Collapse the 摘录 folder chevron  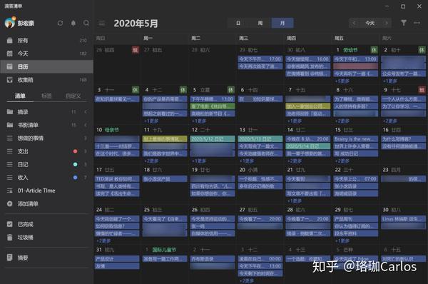(x=86, y=112)
